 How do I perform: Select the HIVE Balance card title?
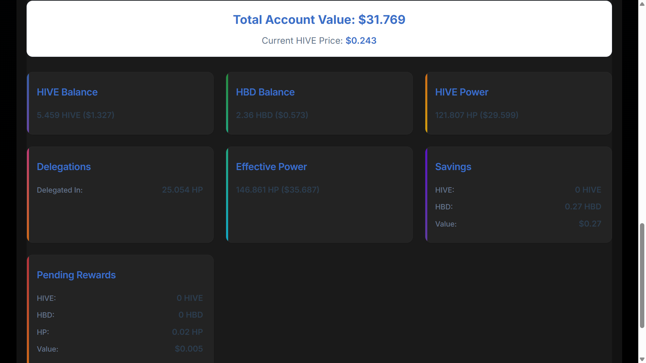pyautogui.click(x=67, y=92)
